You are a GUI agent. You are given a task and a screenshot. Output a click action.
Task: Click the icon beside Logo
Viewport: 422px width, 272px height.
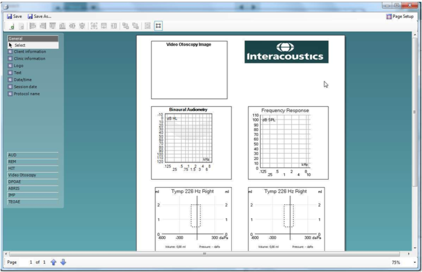(x=10, y=66)
